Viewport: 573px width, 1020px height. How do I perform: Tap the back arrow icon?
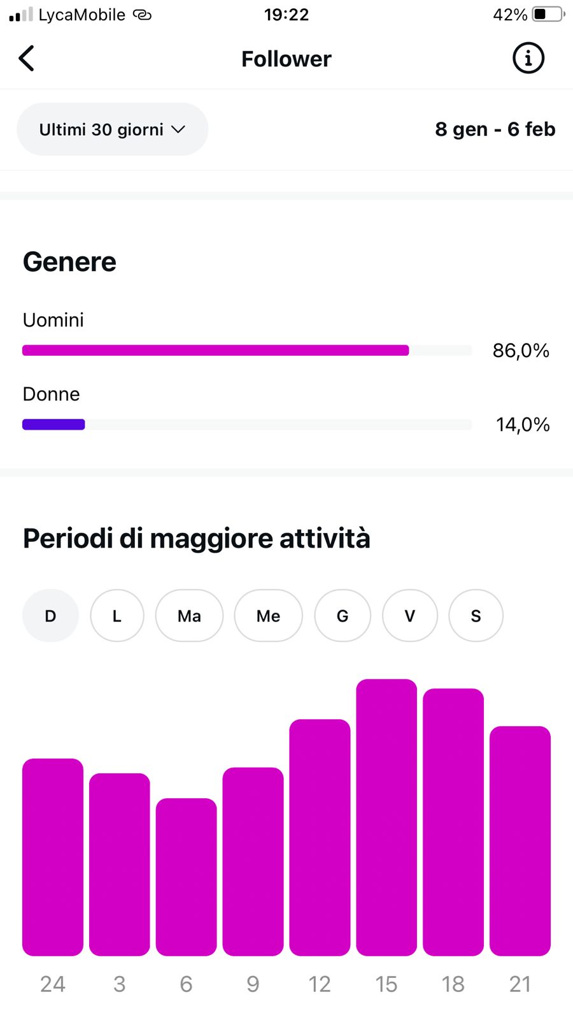click(27, 59)
